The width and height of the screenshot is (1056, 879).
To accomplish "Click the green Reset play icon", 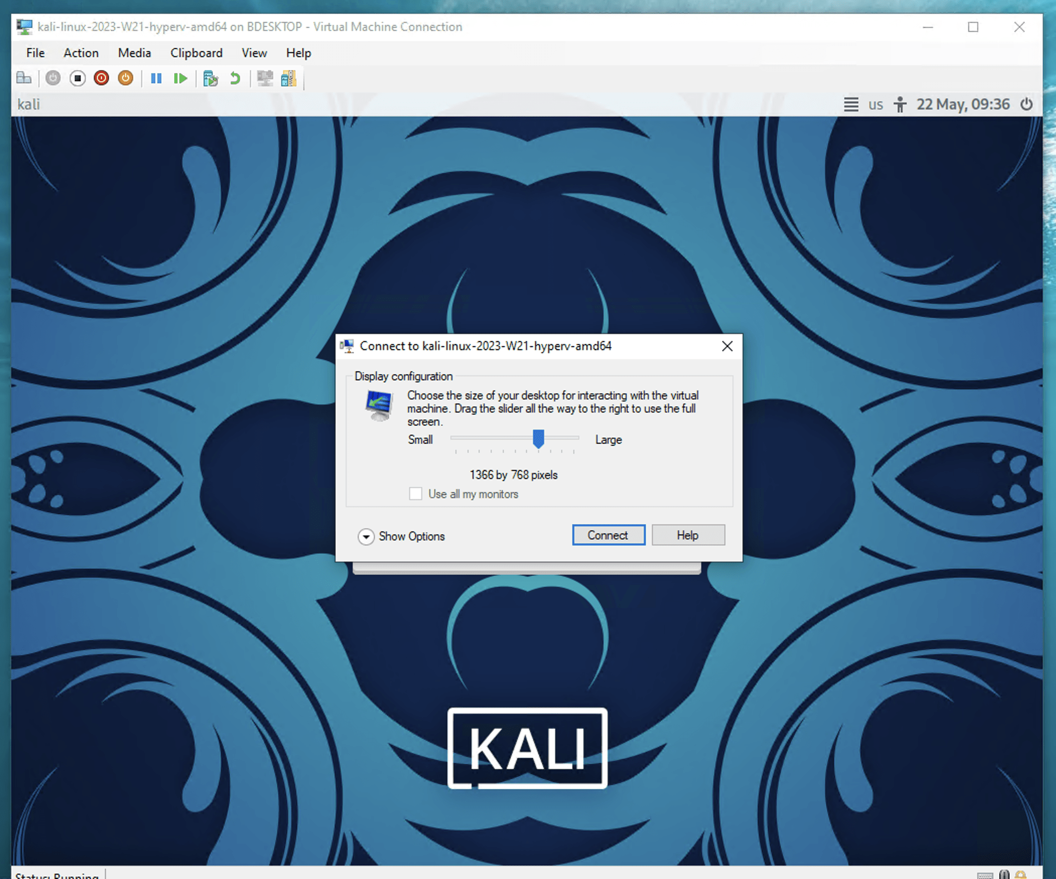I will [180, 78].
